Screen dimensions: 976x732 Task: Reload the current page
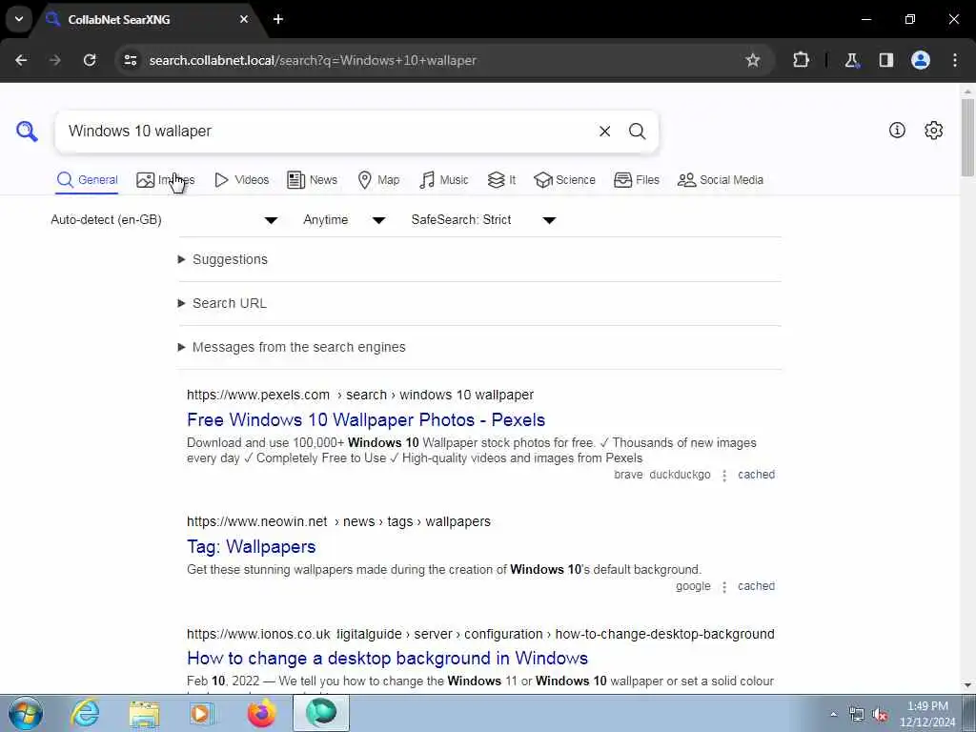[90, 60]
